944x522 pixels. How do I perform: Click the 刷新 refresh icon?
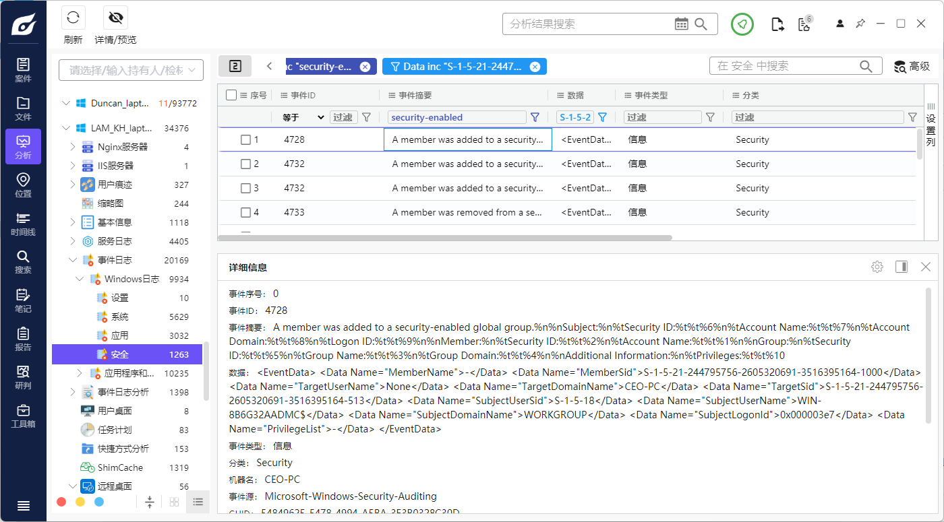(x=73, y=18)
